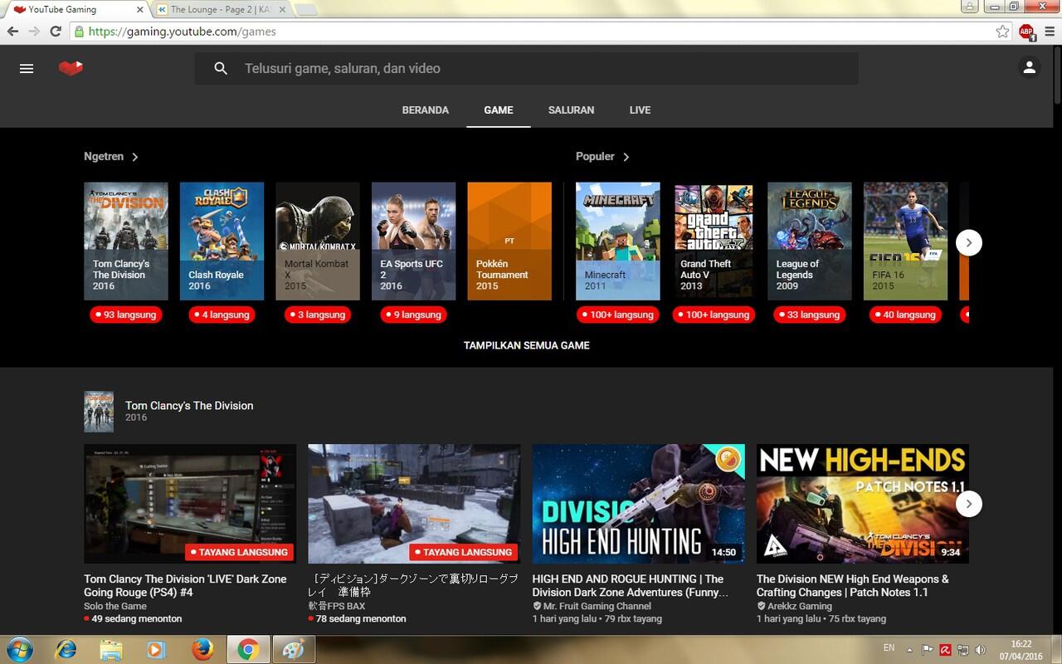
Task: Click the Action Center flag icon
Action: pos(928,650)
